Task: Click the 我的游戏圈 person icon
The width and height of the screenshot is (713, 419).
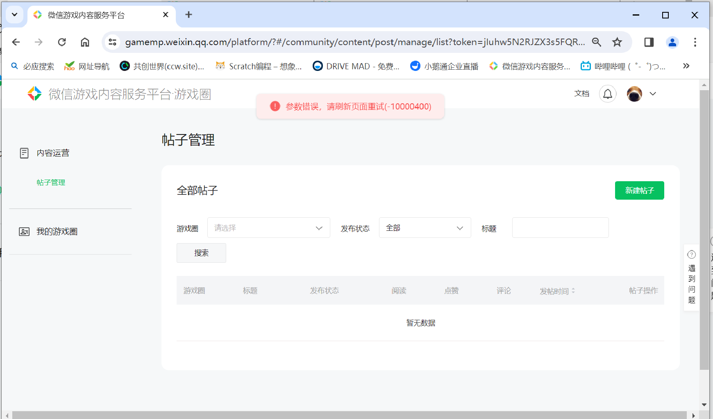Action: point(24,231)
